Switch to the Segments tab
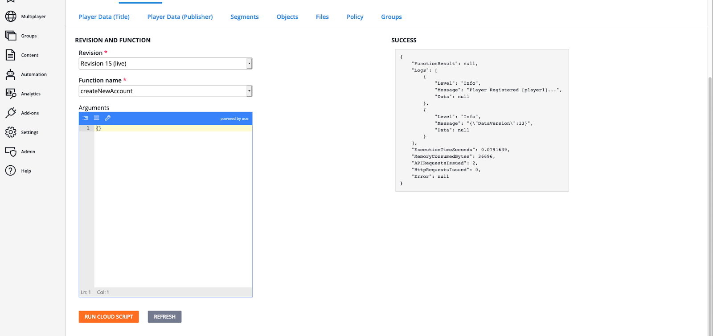This screenshot has height=336, width=713. click(245, 17)
